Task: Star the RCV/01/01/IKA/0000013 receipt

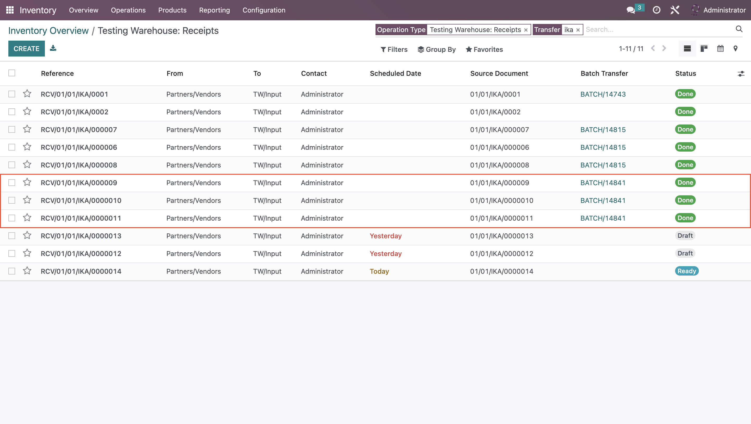Action: point(27,236)
